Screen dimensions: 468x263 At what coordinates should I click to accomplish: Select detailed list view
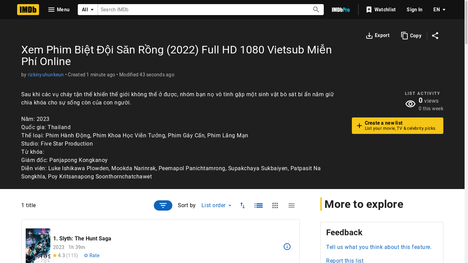259,205
